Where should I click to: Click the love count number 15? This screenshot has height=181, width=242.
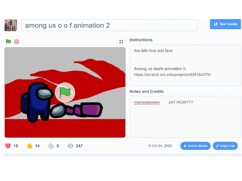16,146
